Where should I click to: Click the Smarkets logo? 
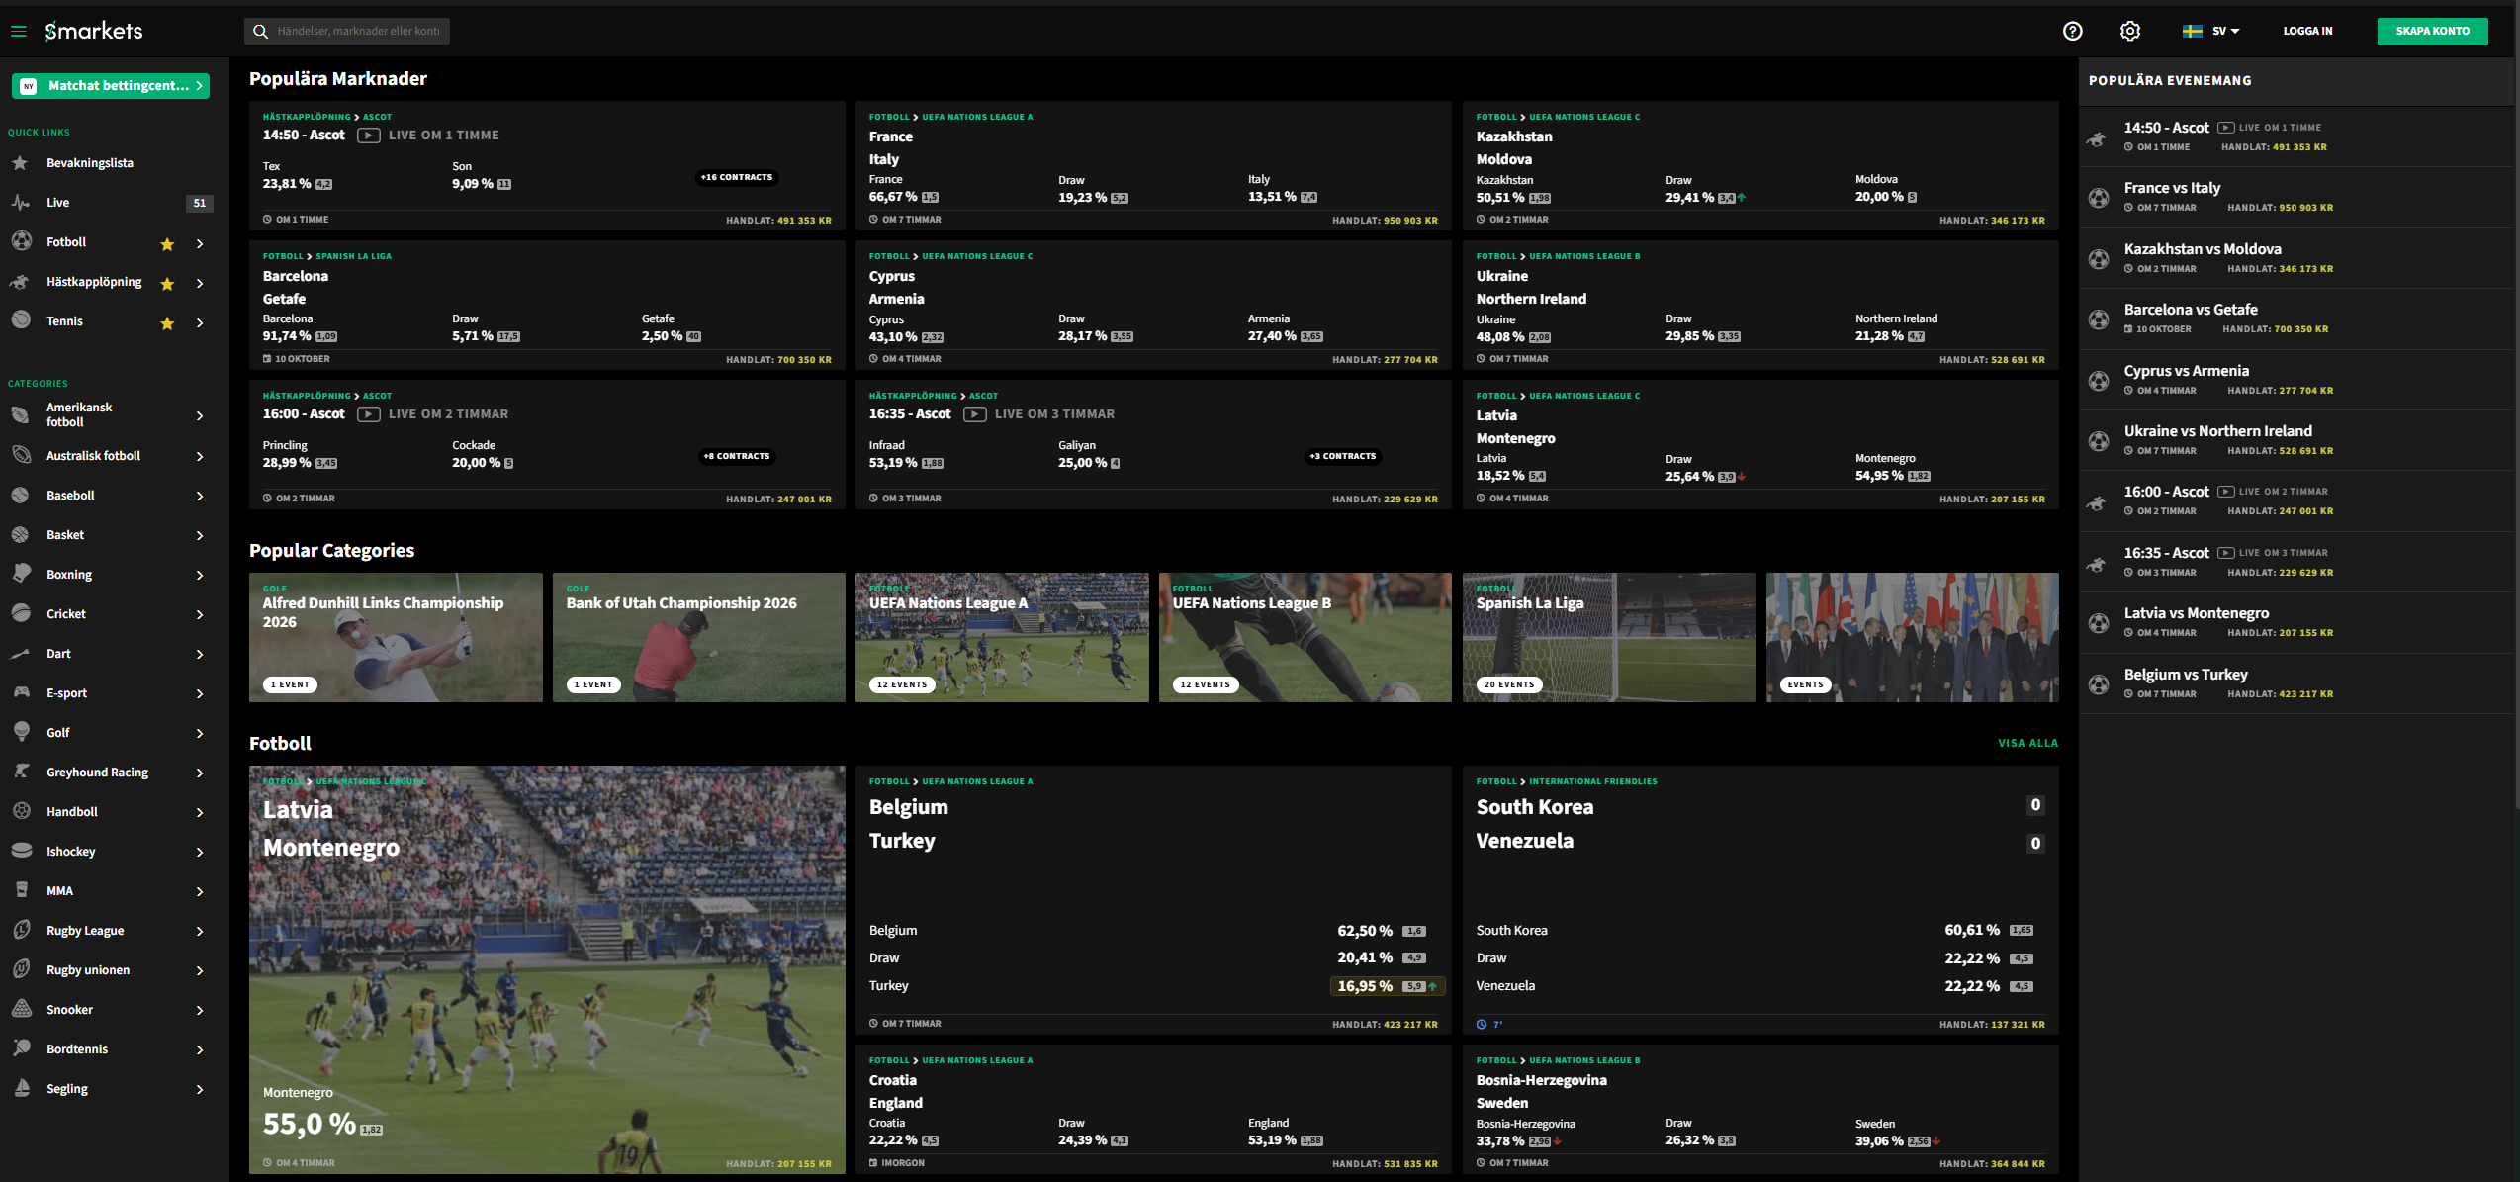(x=94, y=31)
